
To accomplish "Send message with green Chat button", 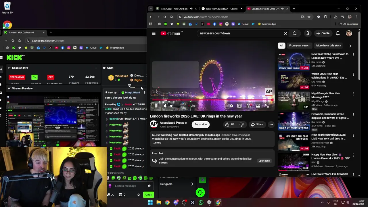I will [x=148, y=195].
